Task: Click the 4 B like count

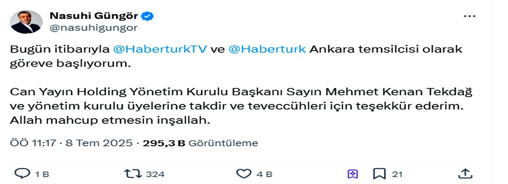Action: click(264, 175)
